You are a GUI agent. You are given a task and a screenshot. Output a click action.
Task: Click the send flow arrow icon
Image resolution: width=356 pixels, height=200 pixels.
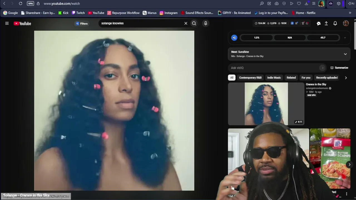(x=291, y=4)
